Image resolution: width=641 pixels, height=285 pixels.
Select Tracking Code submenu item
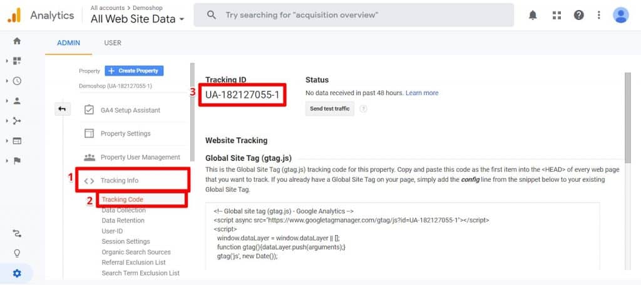pos(123,199)
